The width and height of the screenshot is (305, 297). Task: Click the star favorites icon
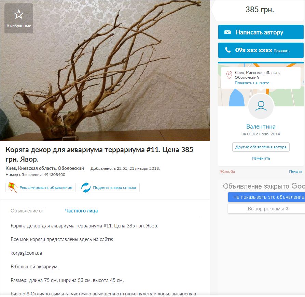click(19, 14)
